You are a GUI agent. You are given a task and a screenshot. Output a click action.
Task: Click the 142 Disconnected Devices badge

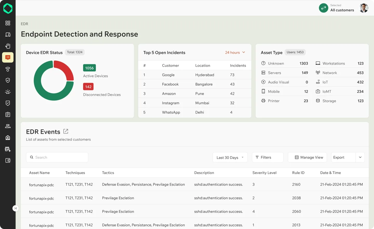pyautogui.click(x=88, y=87)
